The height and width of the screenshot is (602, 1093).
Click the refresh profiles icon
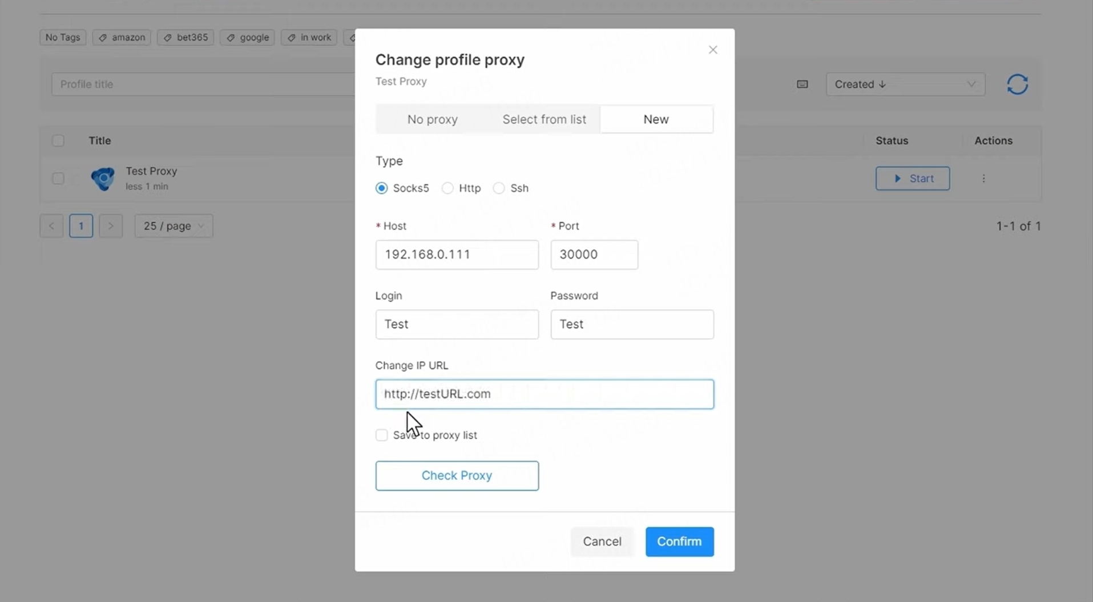click(x=1017, y=84)
